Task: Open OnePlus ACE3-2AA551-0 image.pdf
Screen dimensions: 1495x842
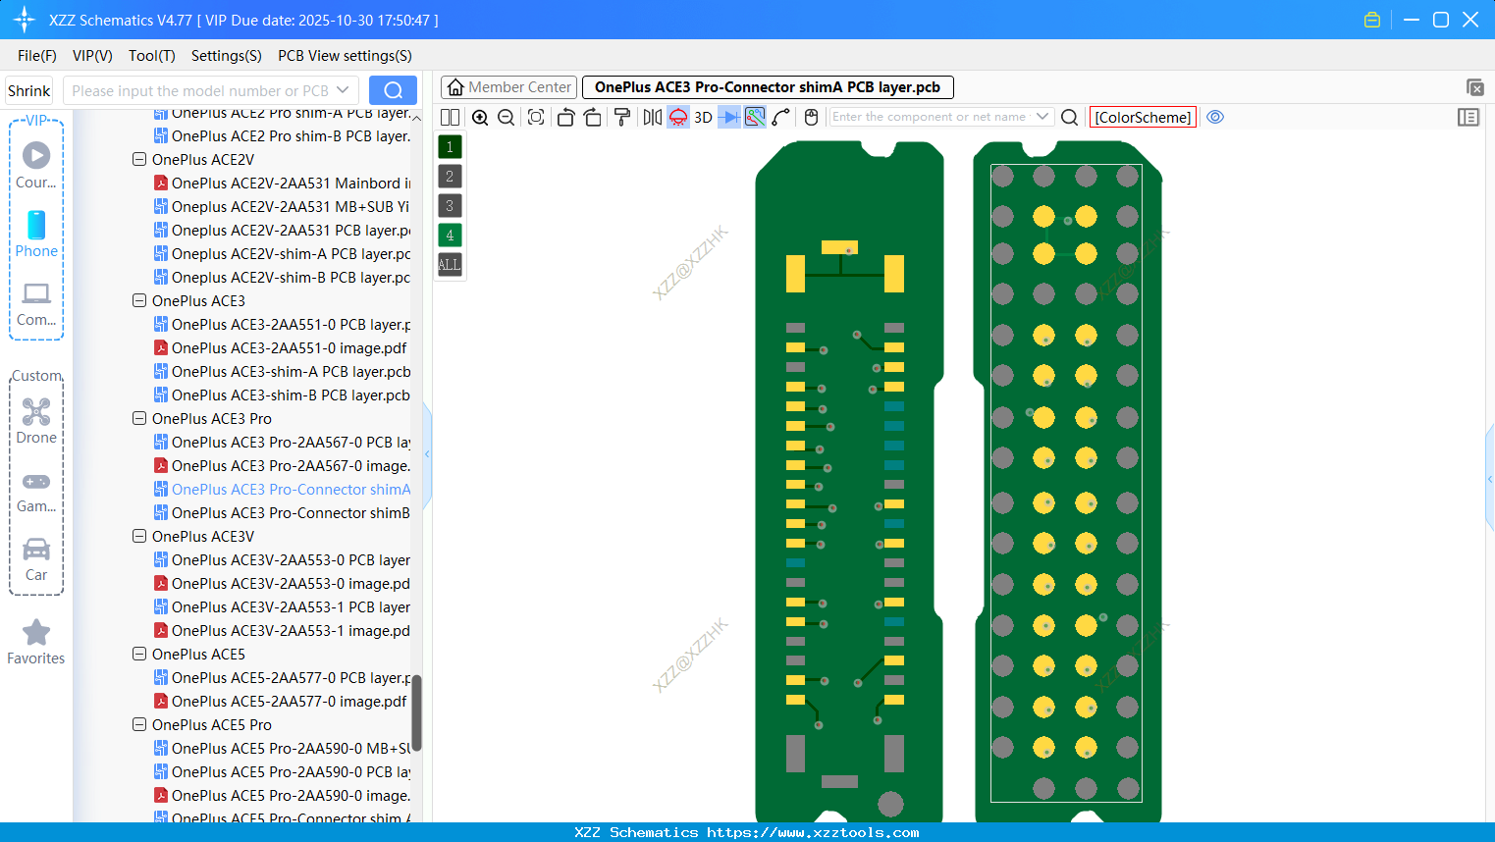Action: click(281, 347)
